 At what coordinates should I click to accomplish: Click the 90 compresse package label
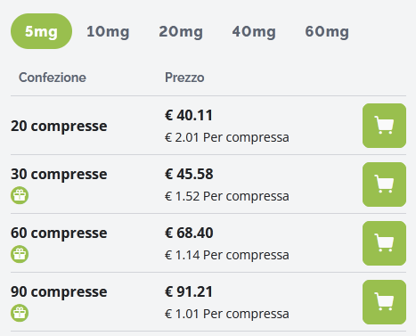click(59, 291)
